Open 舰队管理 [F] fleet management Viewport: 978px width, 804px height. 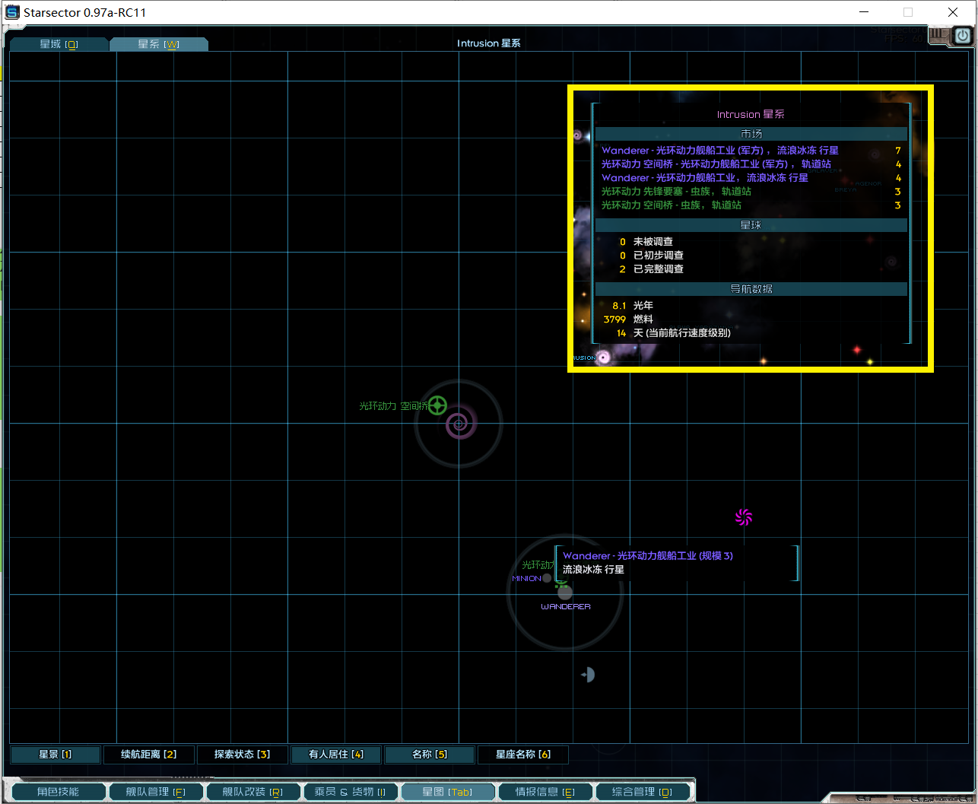click(155, 792)
